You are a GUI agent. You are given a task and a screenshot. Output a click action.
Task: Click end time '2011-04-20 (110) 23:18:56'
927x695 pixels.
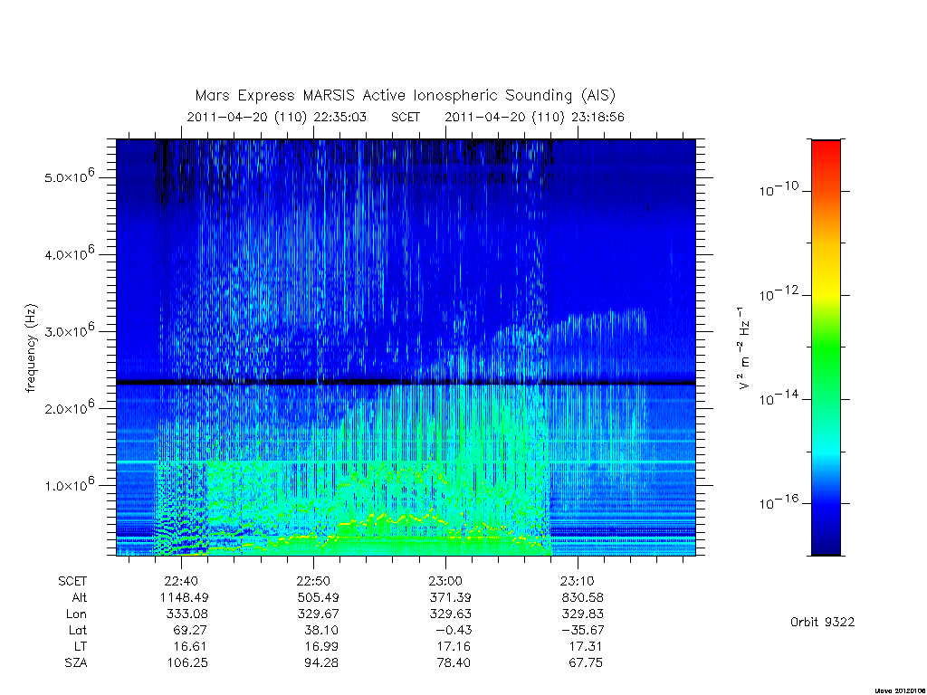(x=534, y=117)
